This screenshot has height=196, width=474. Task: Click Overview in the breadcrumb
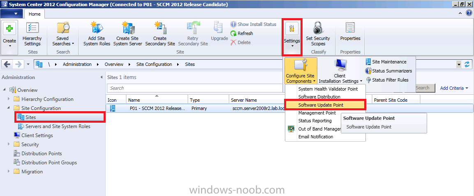point(114,64)
